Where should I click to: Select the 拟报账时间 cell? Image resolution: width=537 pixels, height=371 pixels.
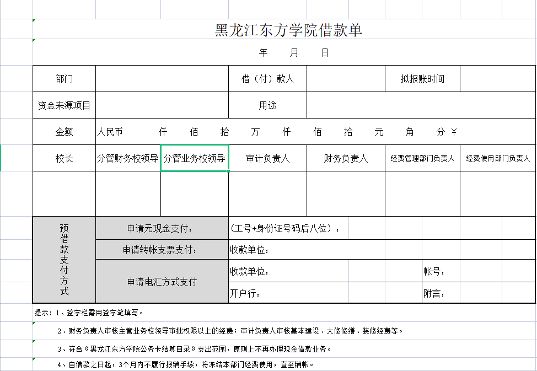423,79
